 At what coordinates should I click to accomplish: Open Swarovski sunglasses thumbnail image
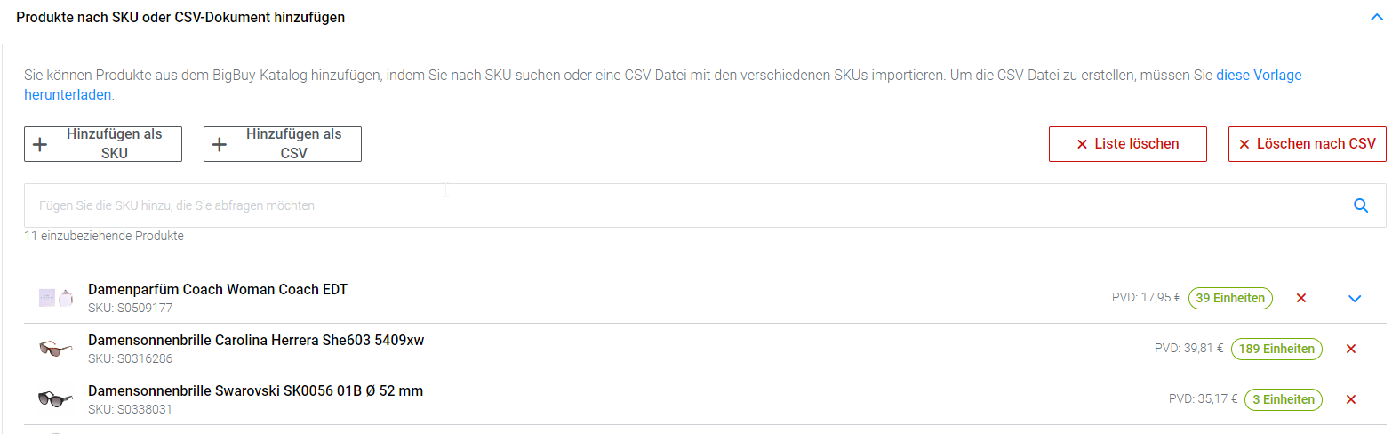pyautogui.click(x=55, y=399)
